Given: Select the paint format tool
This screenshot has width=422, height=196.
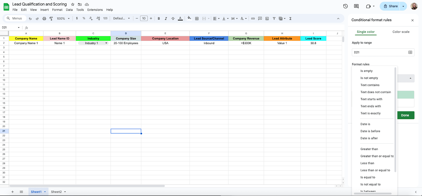Looking at the screenshot, I should pos(51,18).
